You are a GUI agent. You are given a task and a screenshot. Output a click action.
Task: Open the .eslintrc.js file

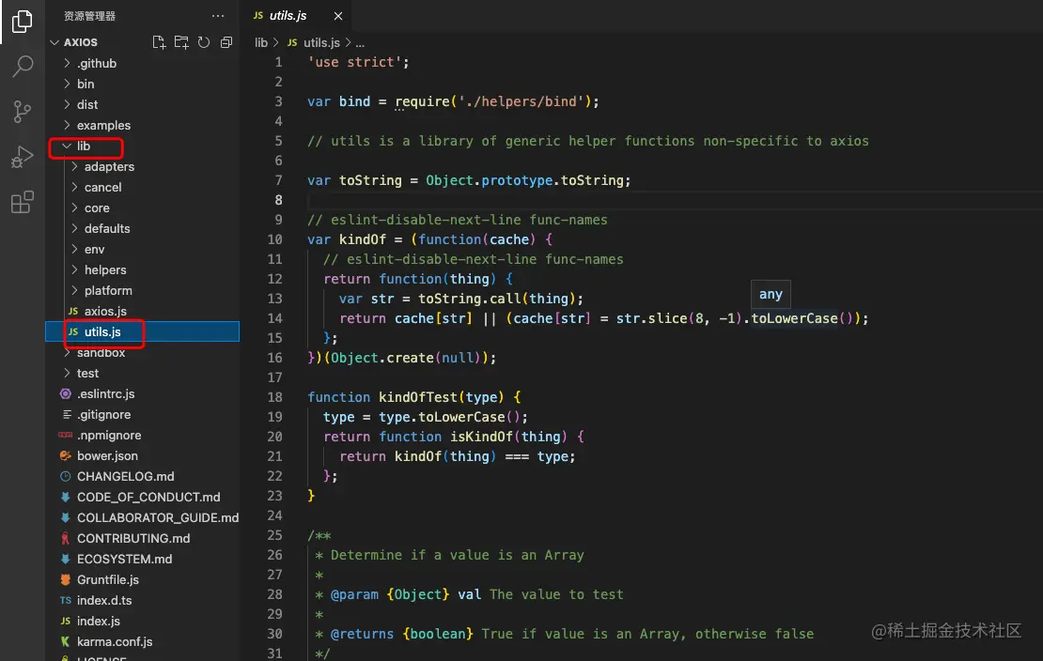pyautogui.click(x=142, y=393)
